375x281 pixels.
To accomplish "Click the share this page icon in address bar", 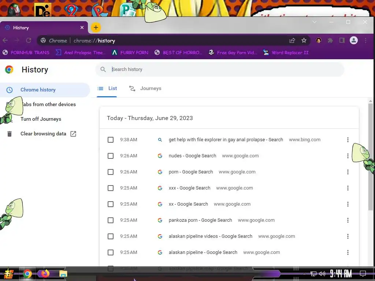I will click(x=292, y=40).
